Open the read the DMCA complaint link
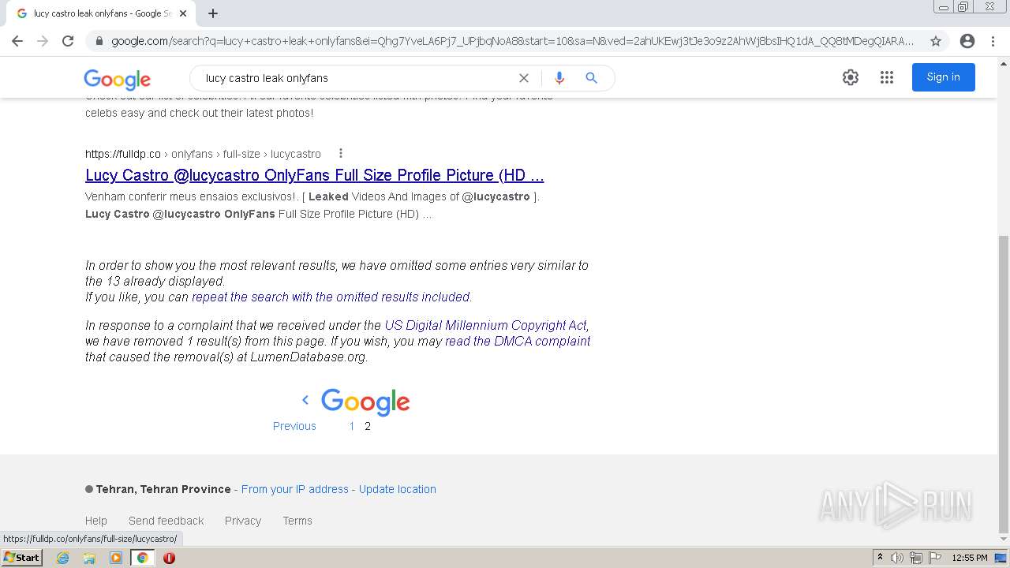The height and width of the screenshot is (568, 1010). [518, 342]
